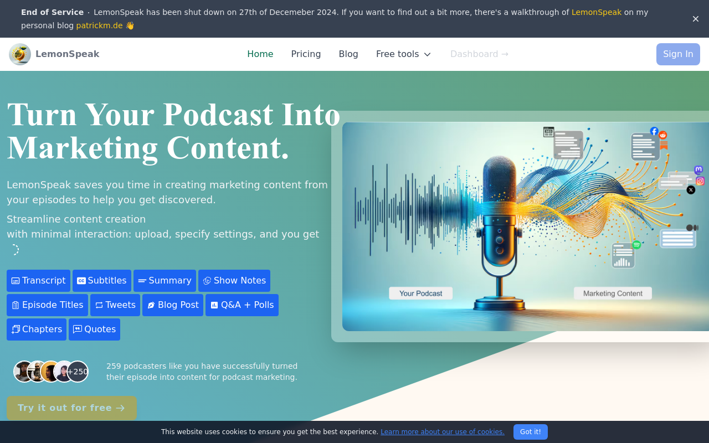The height and width of the screenshot is (443, 709).
Task: Select the Show Notes feature label
Action: pos(240,281)
